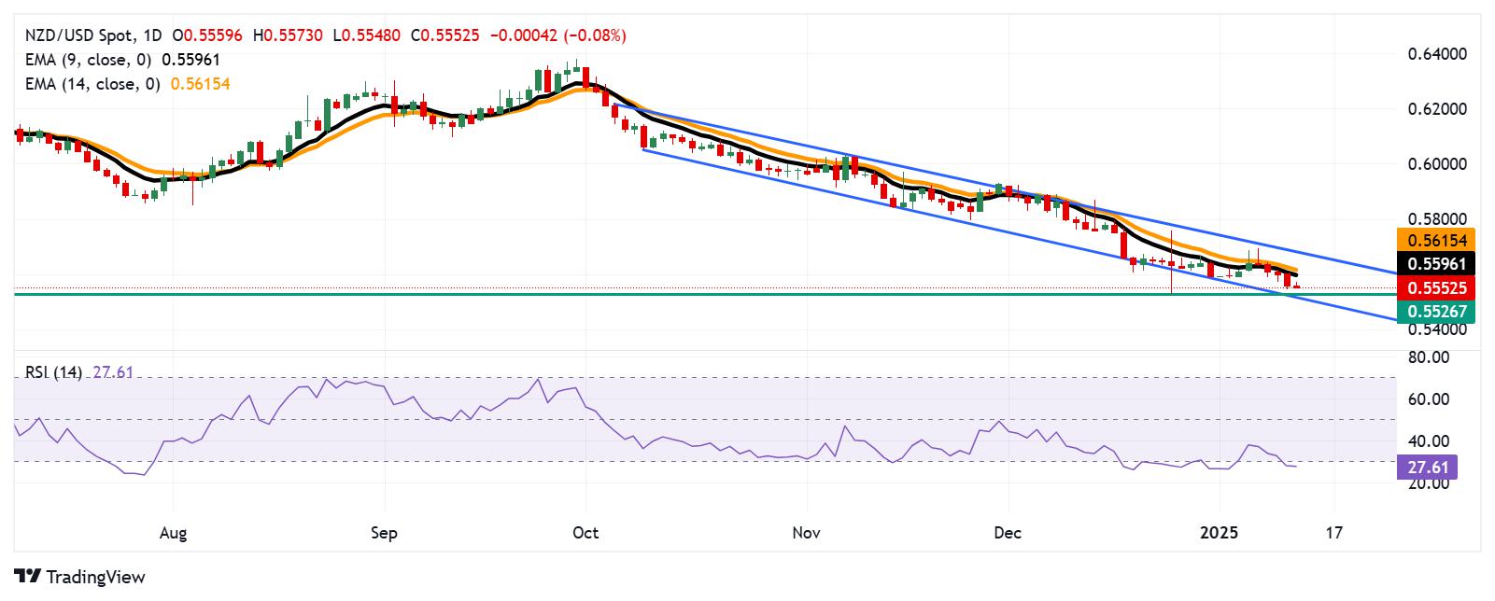Click the red 0.55525 current price tag
1495x601 pixels.
tap(1435, 288)
